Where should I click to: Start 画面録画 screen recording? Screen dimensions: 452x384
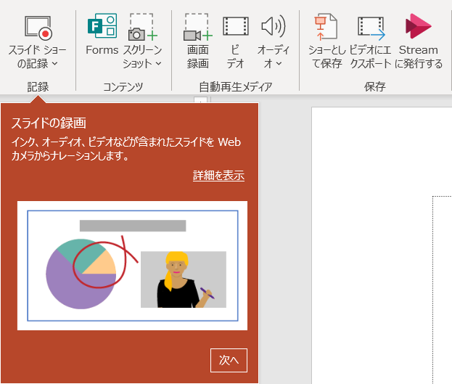[198, 41]
